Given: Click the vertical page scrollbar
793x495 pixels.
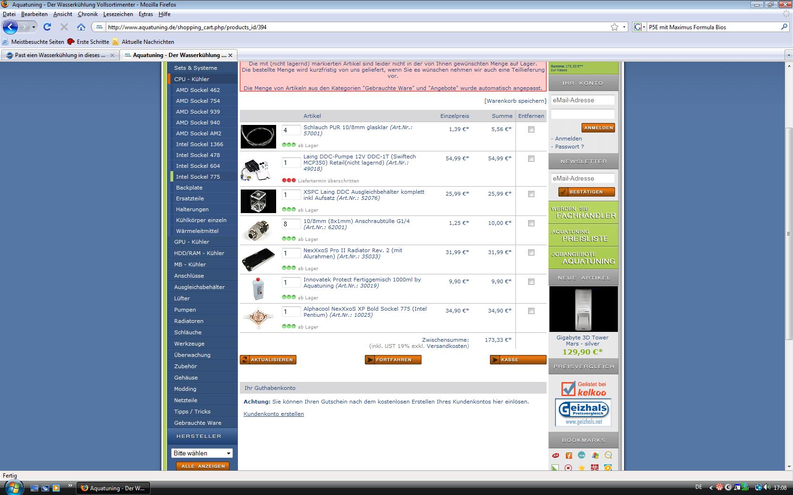Looking at the screenshot, I should click(789, 233).
